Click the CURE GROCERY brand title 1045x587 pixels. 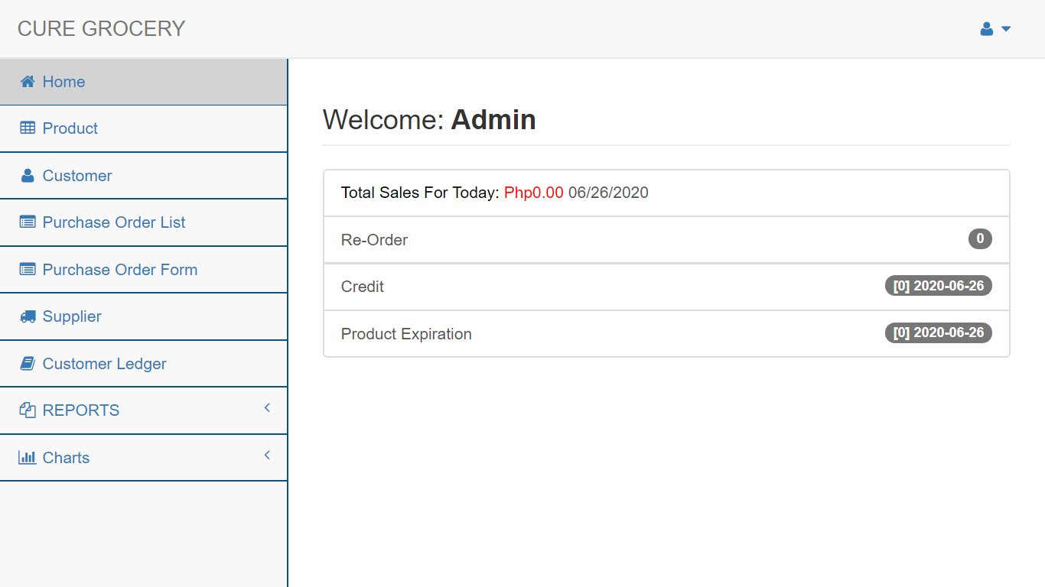100,28
